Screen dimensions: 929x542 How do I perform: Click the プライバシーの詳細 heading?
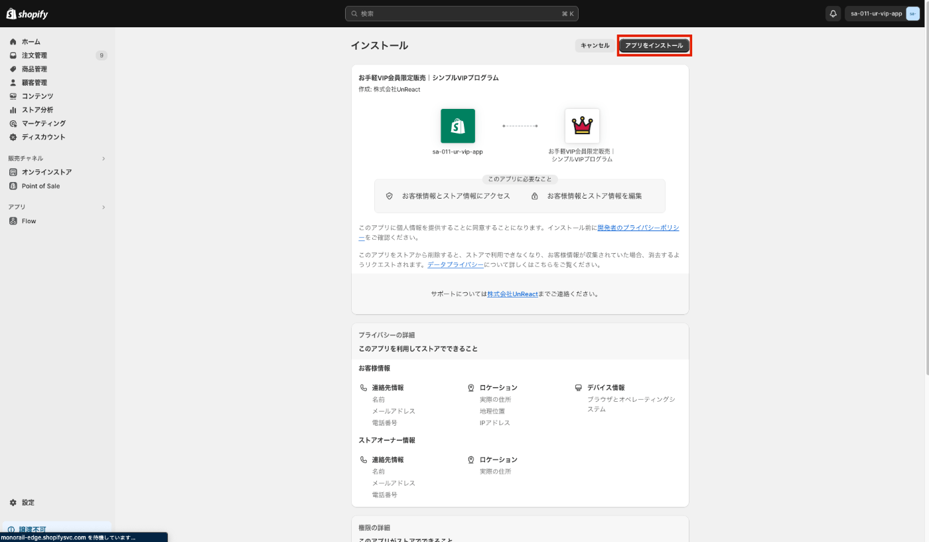tap(387, 335)
